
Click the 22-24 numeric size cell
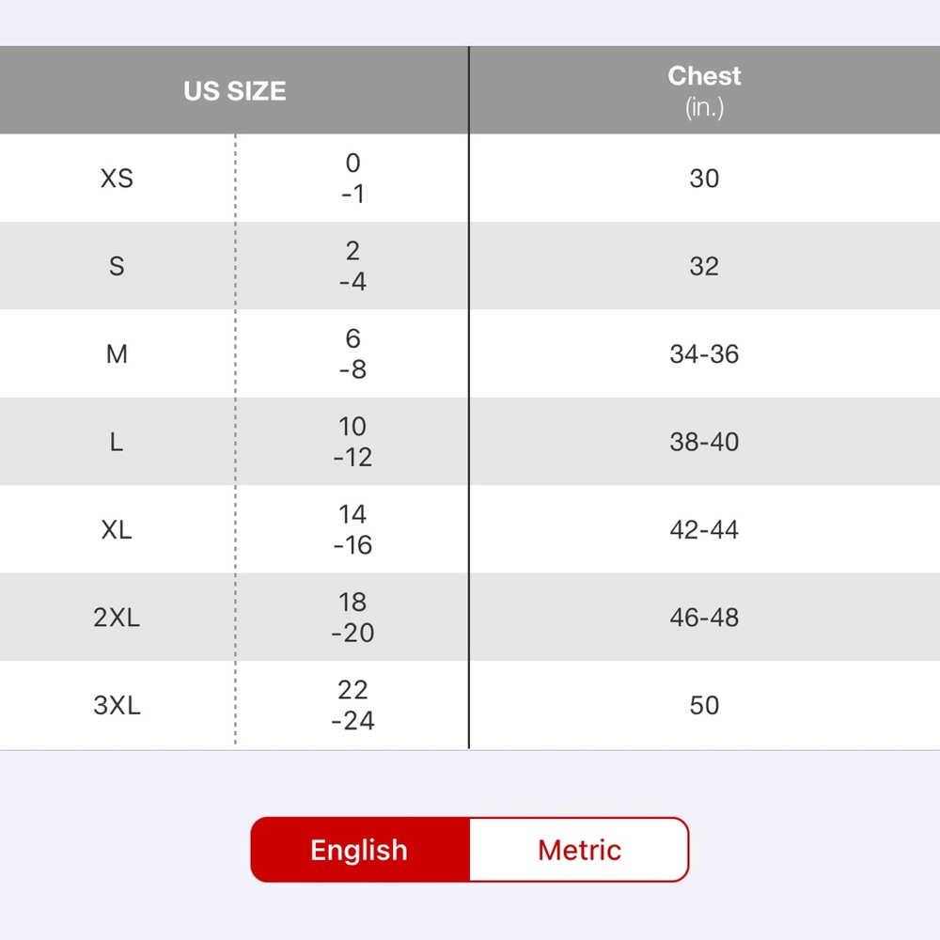tap(352, 705)
